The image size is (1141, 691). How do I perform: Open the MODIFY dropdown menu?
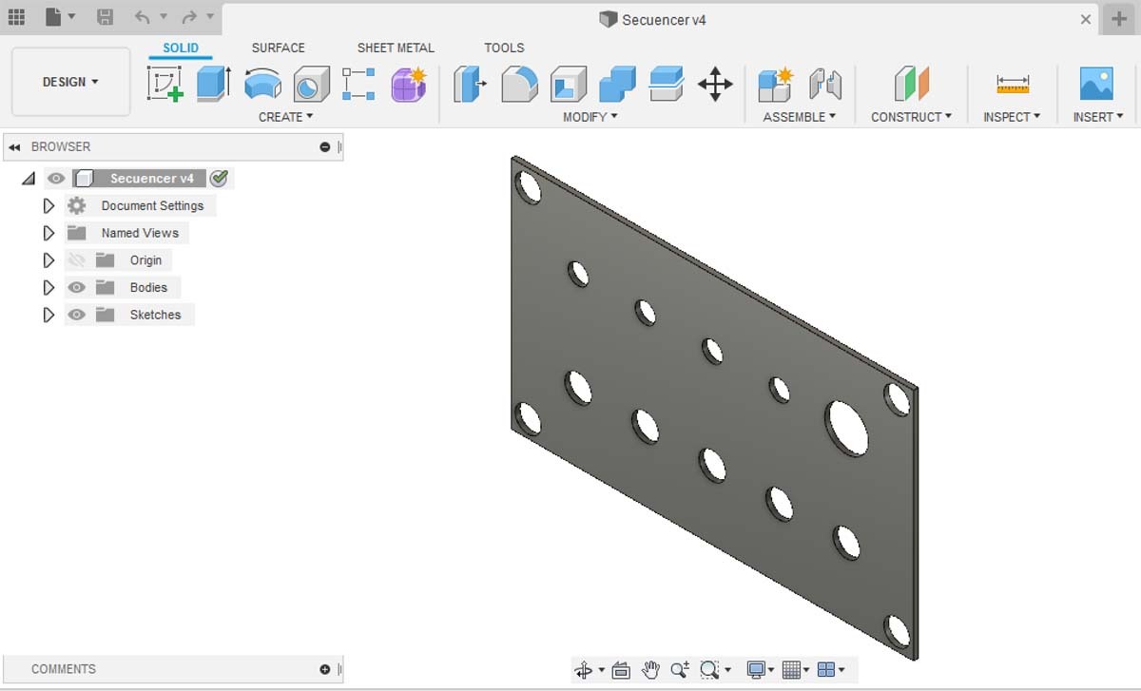[590, 117]
